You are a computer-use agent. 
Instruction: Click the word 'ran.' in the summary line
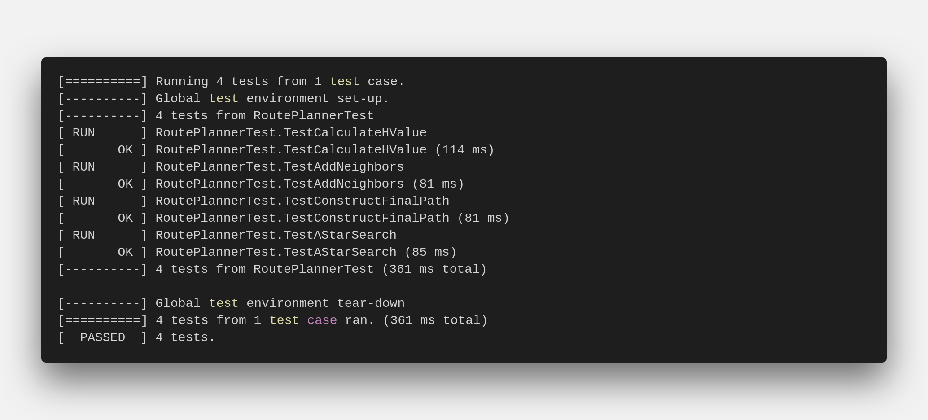coord(359,320)
